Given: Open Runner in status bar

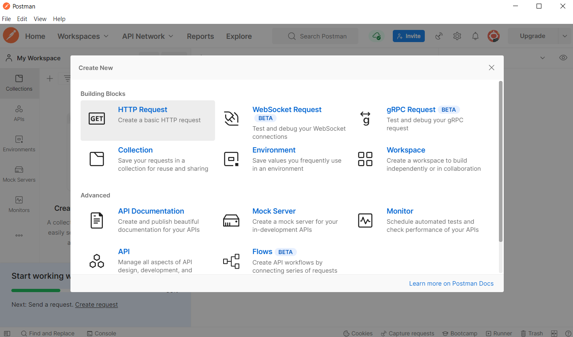Looking at the screenshot, I should pos(499,333).
